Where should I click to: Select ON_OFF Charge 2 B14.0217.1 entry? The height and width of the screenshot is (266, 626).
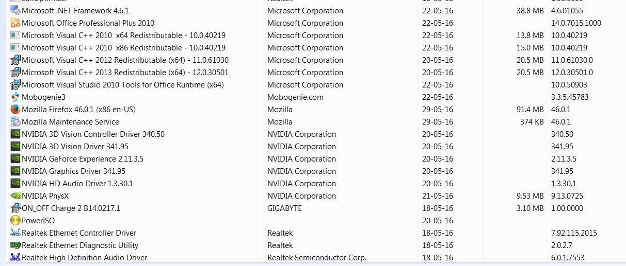pyautogui.click(x=71, y=208)
